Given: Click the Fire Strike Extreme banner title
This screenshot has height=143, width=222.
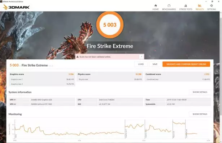Looking at the screenshot, I should [110, 46].
